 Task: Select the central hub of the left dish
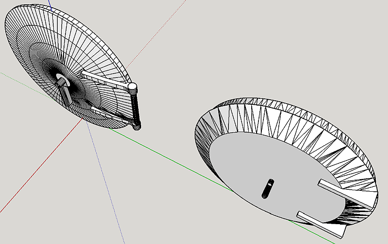point(63,80)
